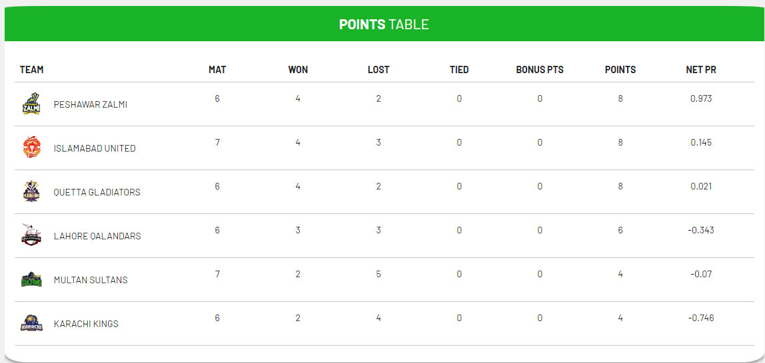Screen dimensions: 765x363
Task: Click the WON column header
Action: pyautogui.click(x=298, y=70)
